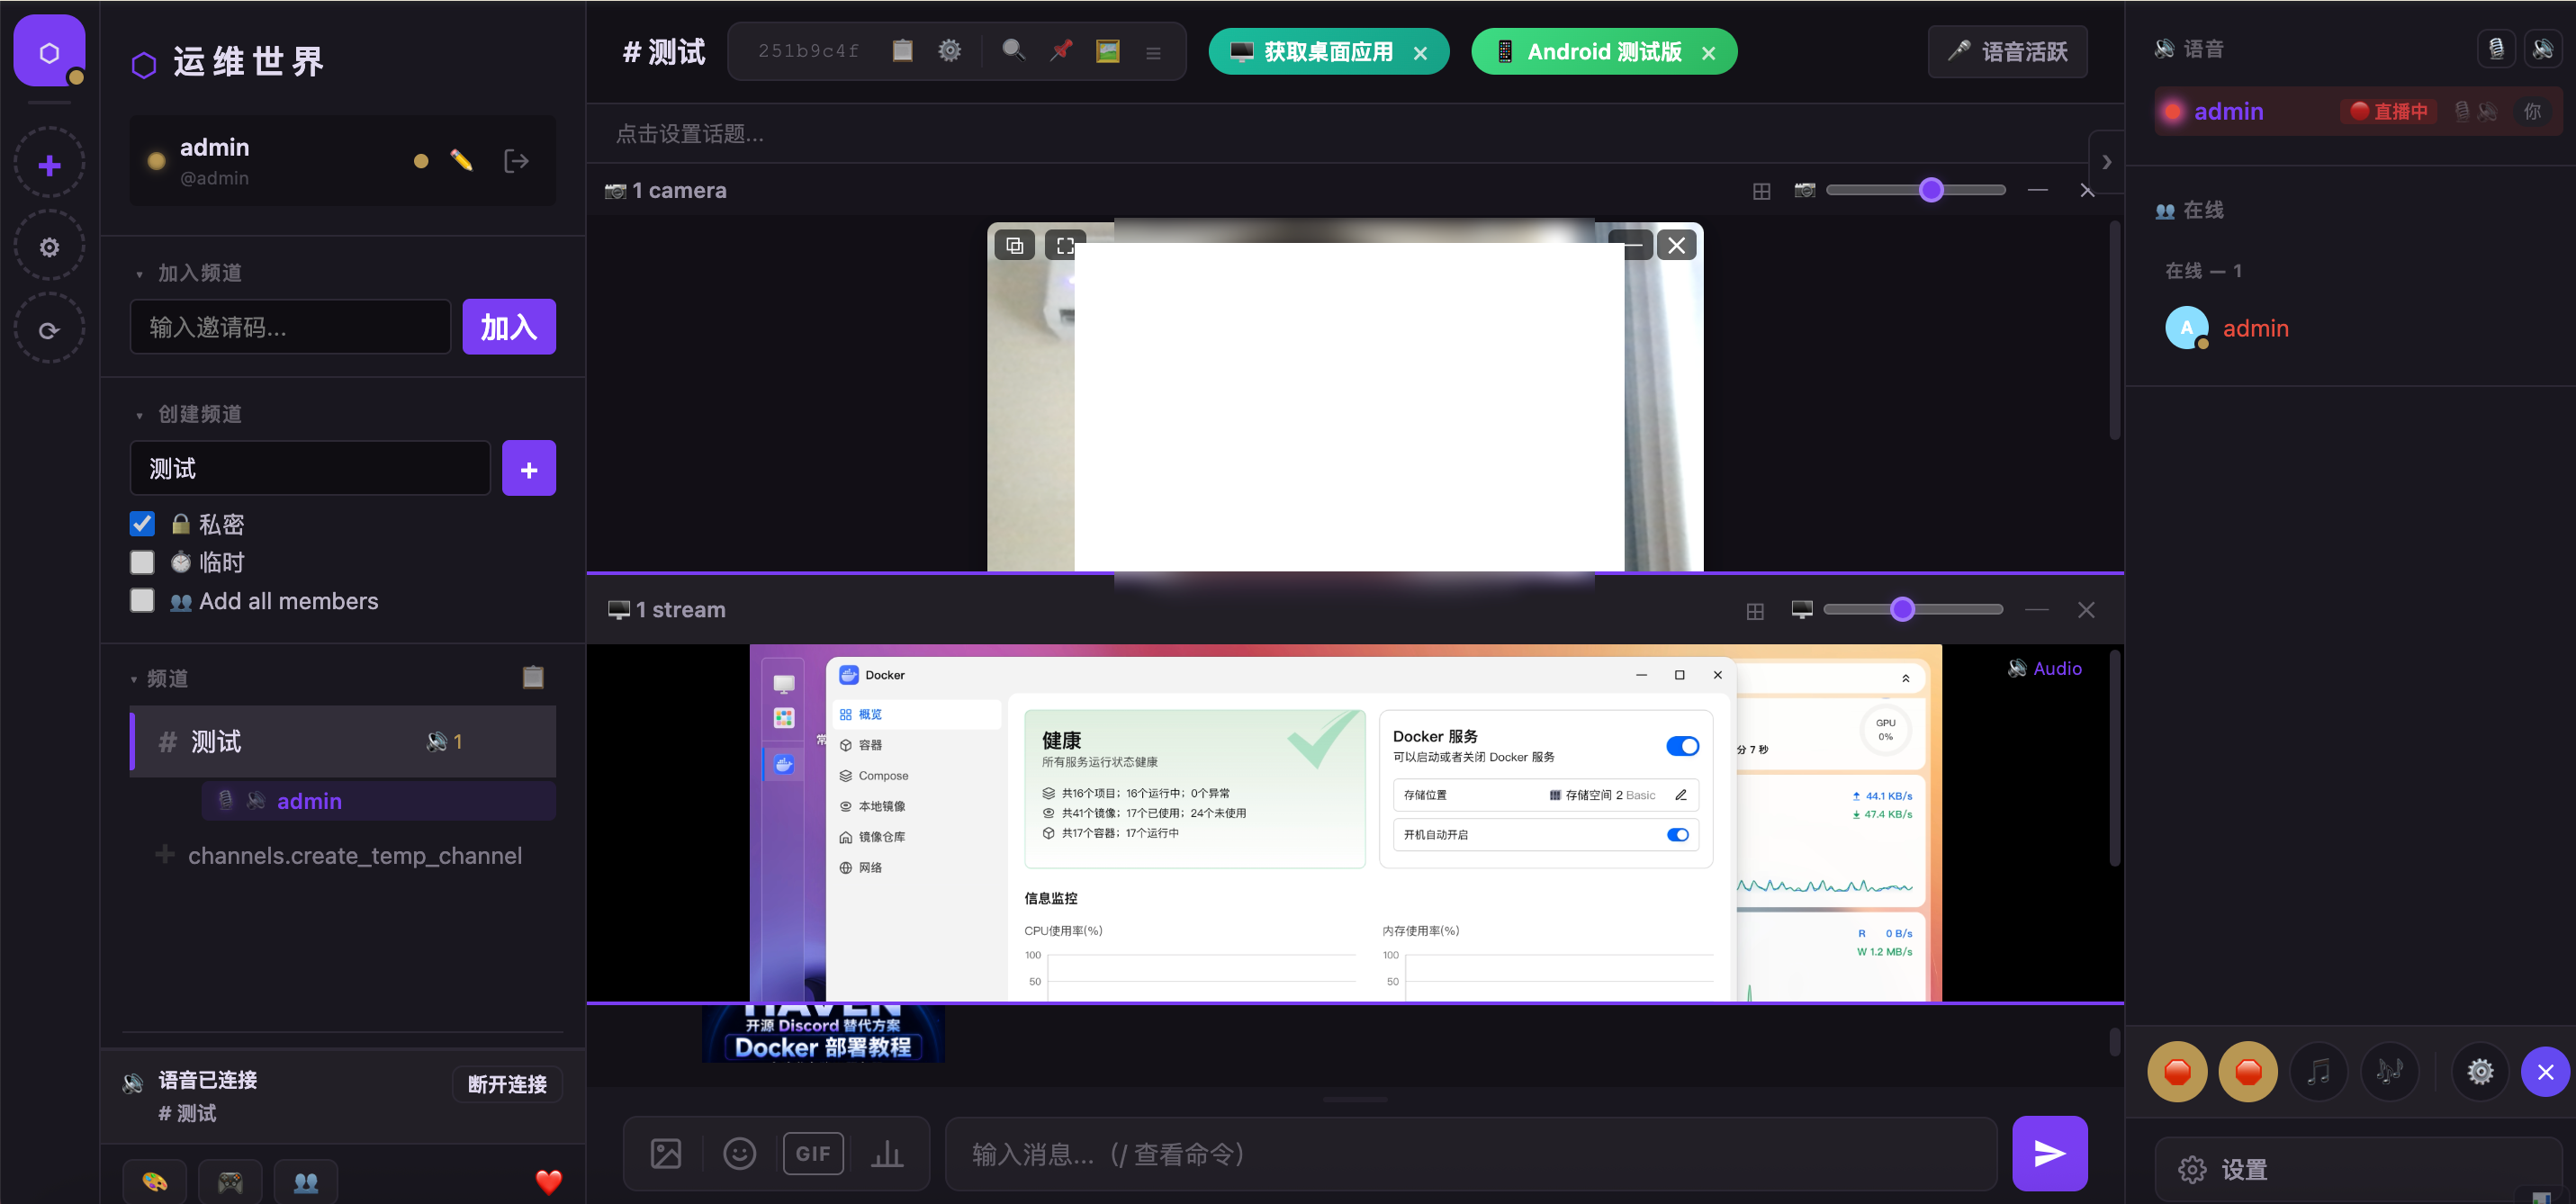Click the search magnifier icon in channel header
The height and width of the screenshot is (1204, 2576).
click(1013, 51)
